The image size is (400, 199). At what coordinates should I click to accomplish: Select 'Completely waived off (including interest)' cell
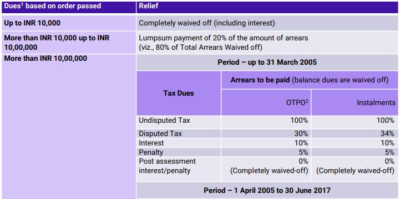[206, 23]
